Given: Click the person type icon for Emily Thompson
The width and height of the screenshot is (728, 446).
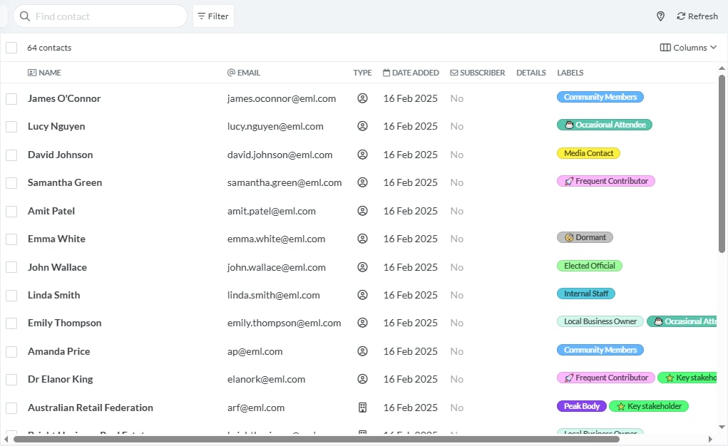Looking at the screenshot, I should [x=363, y=323].
